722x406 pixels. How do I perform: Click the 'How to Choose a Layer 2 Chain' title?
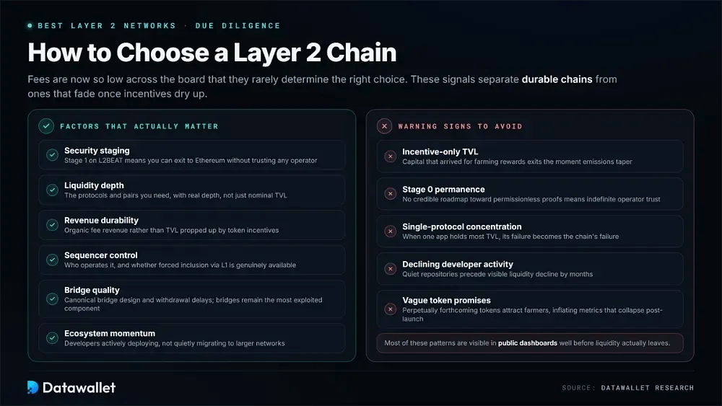(x=212, y=53)
